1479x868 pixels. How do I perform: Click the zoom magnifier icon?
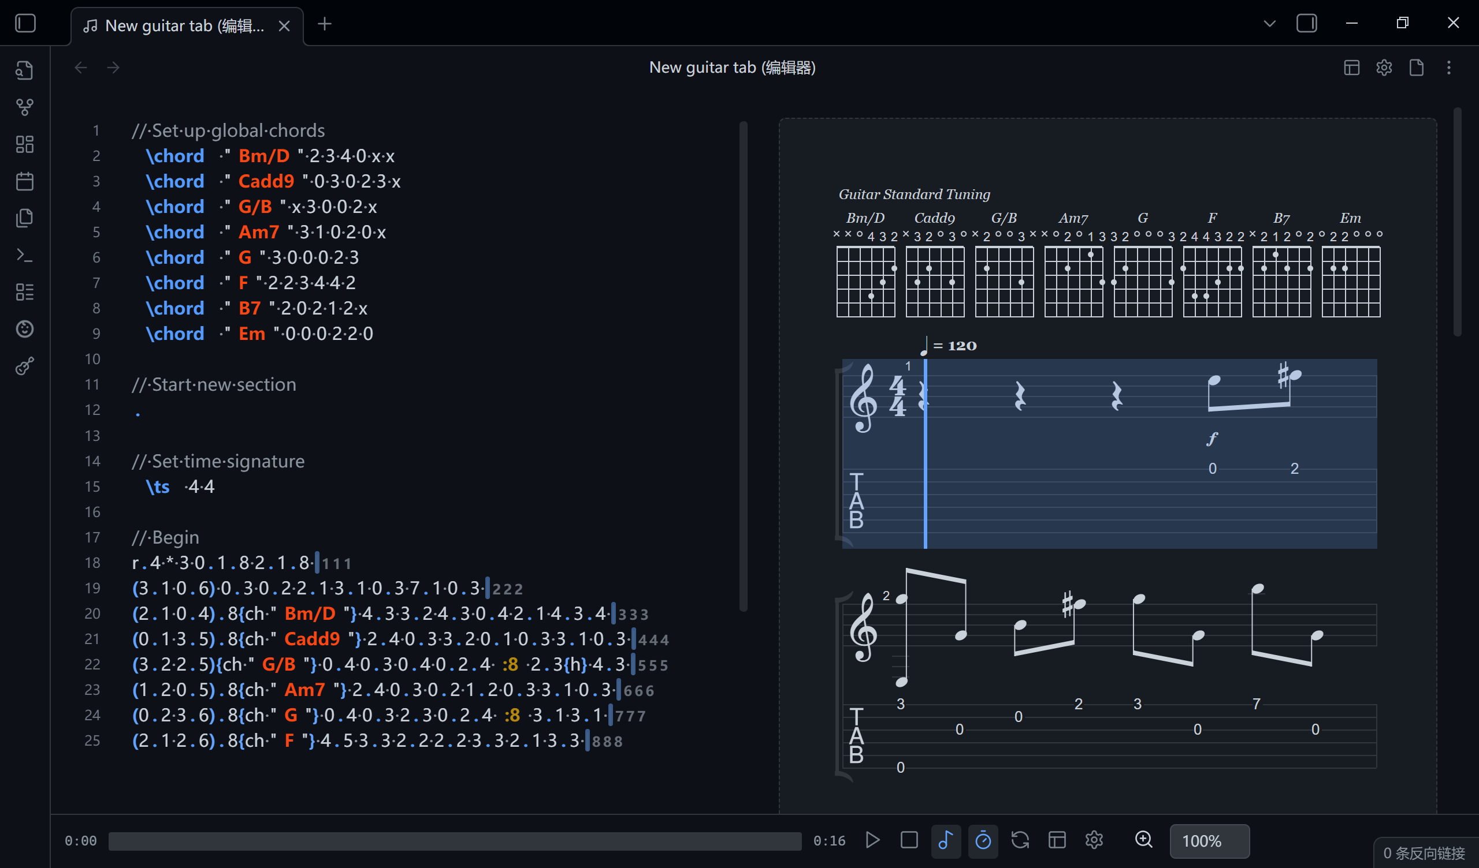pyautogui.click(x=1144, y=840)
